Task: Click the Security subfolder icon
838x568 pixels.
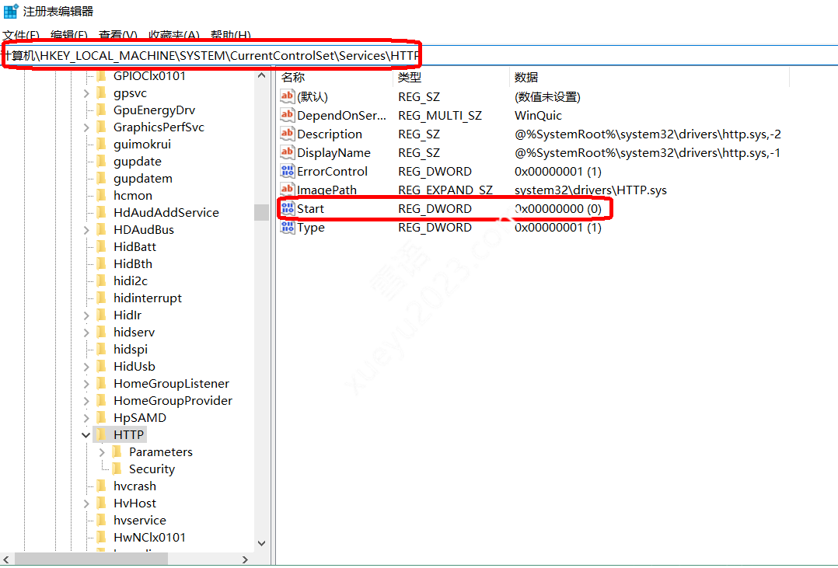Action: 117,469
